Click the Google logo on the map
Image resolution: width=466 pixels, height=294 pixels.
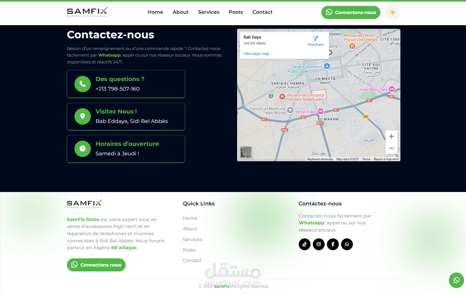(x=319, y=154)
